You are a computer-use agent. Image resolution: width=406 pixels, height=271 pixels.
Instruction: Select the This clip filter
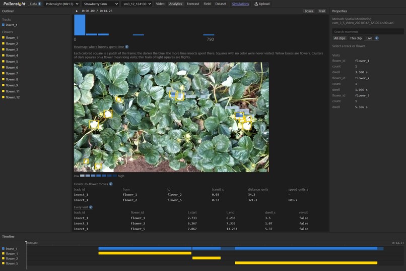[356, 38]
